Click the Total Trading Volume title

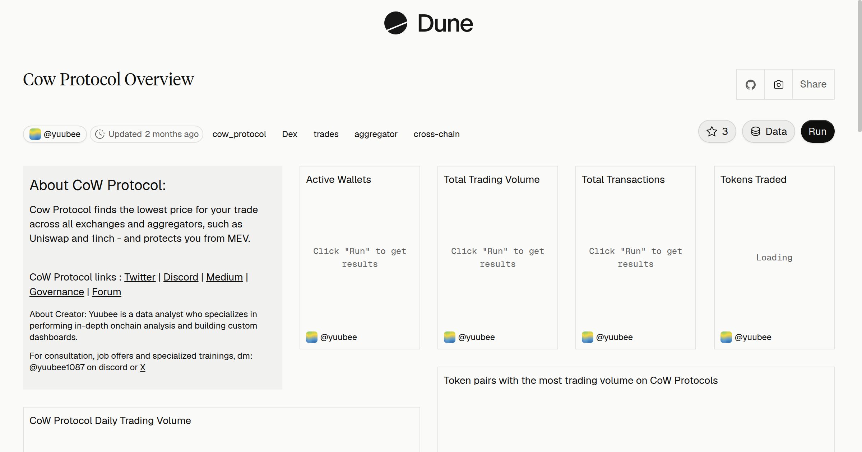(492, 180)
